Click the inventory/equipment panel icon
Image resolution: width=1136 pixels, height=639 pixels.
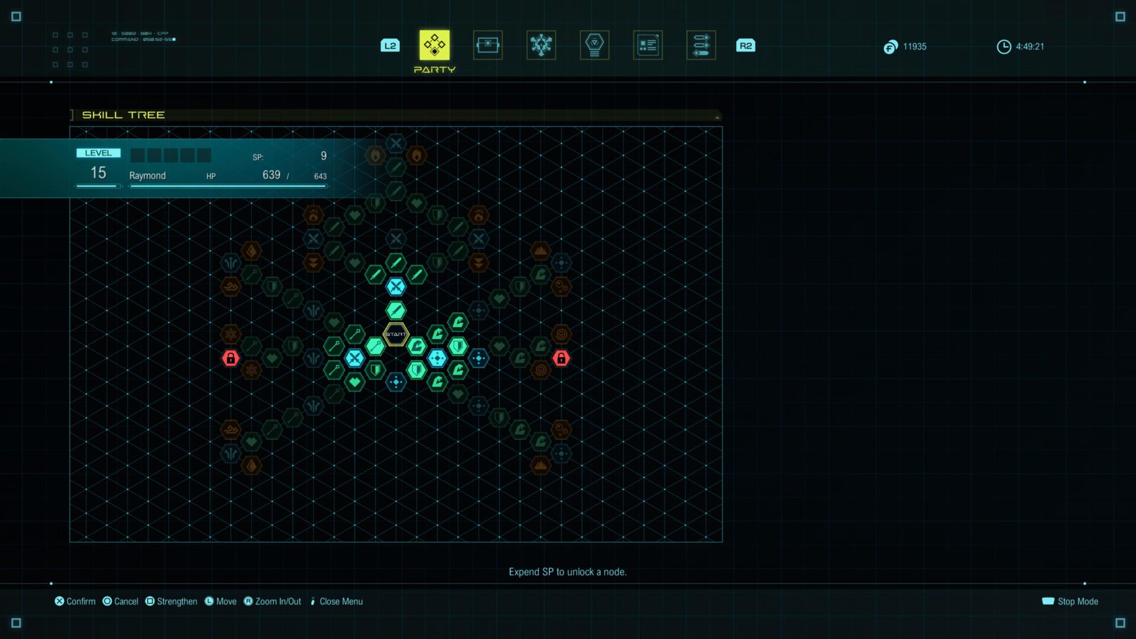tap(488, 44)
